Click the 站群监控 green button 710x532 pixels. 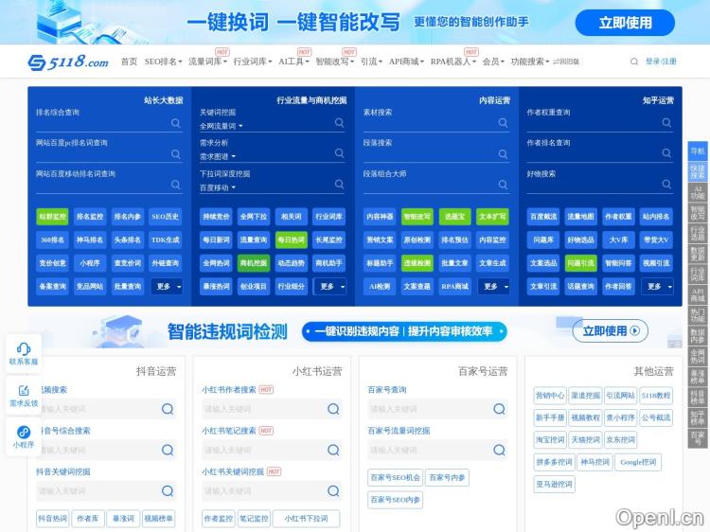pos(53,217)
